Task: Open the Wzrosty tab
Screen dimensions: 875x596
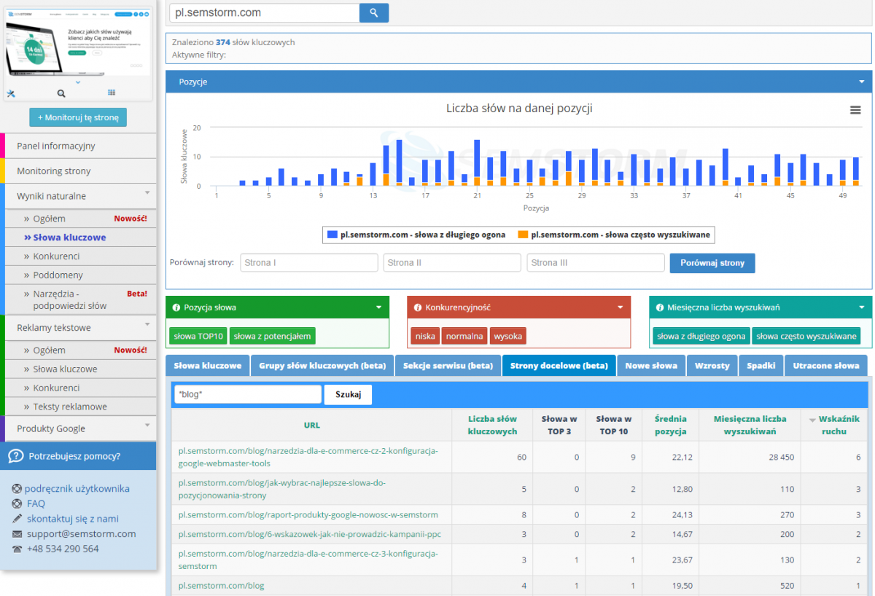Action: click(712, 366)
